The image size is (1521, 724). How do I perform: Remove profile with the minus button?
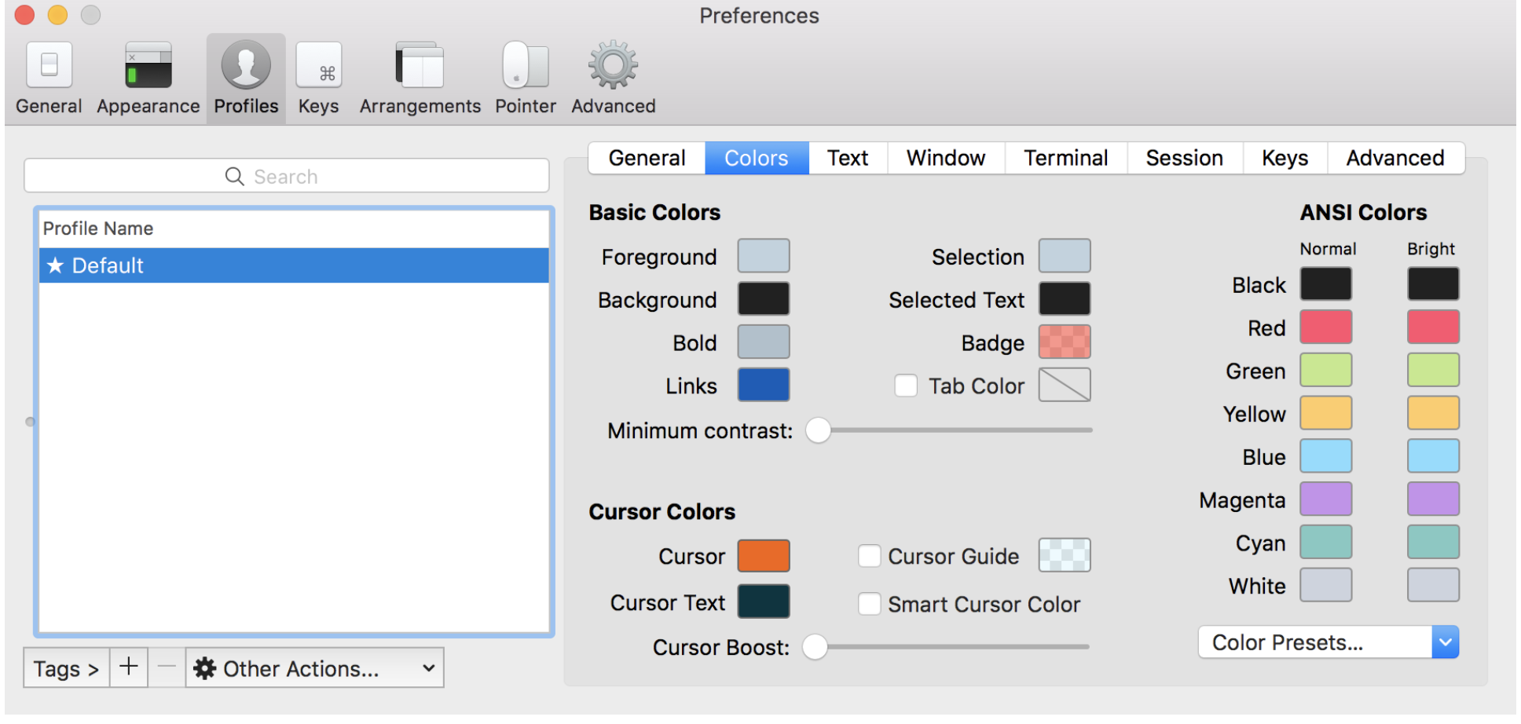click(167, 667)
